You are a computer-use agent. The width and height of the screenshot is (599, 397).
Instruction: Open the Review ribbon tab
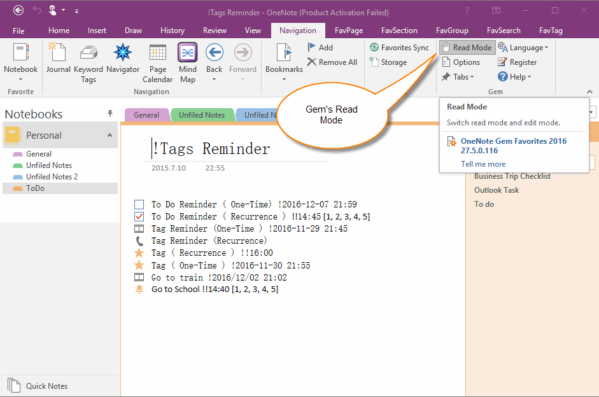(215, 31)
